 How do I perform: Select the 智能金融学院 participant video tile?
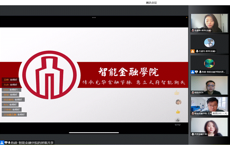pos(209,106)
